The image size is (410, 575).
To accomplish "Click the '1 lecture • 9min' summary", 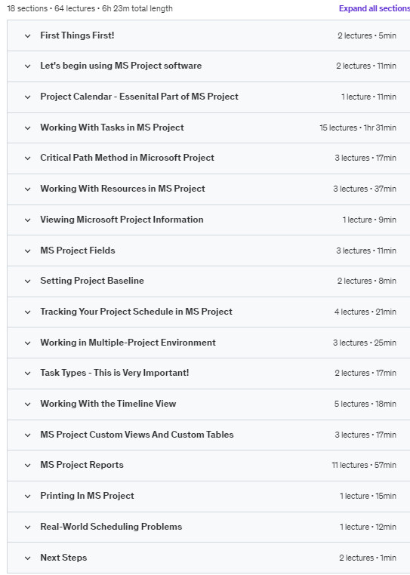I will tap(369, 220).
